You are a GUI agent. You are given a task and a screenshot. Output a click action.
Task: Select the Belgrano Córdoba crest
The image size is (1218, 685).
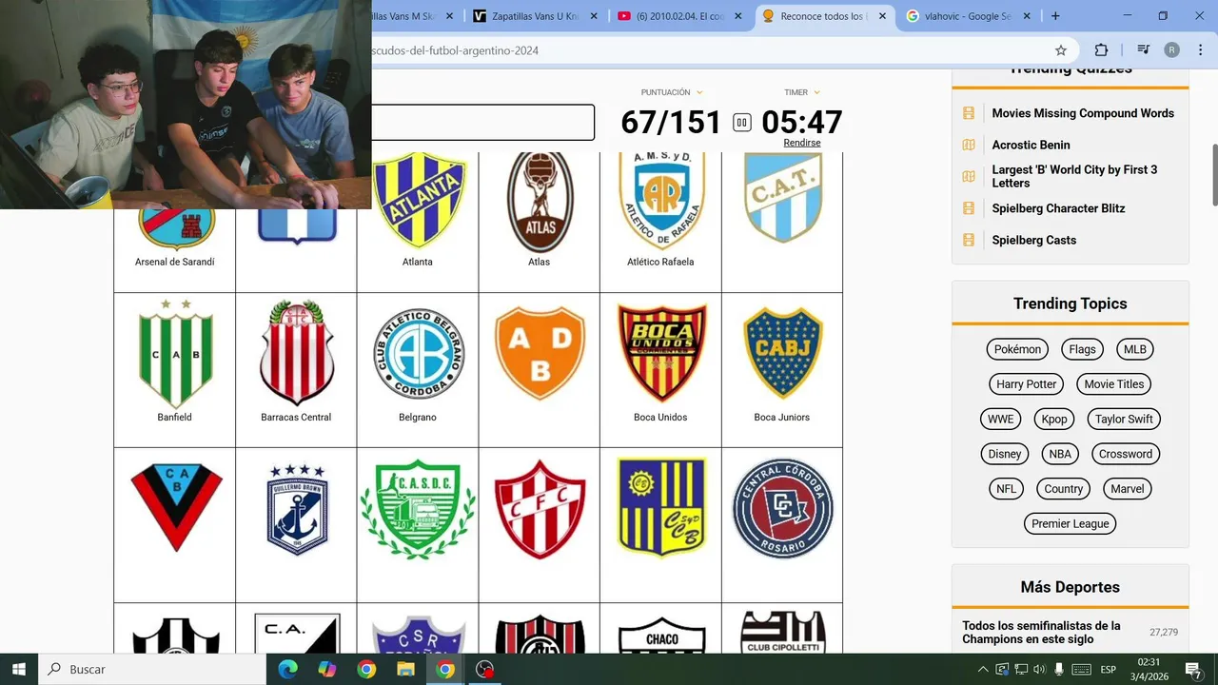coord(418,353)
